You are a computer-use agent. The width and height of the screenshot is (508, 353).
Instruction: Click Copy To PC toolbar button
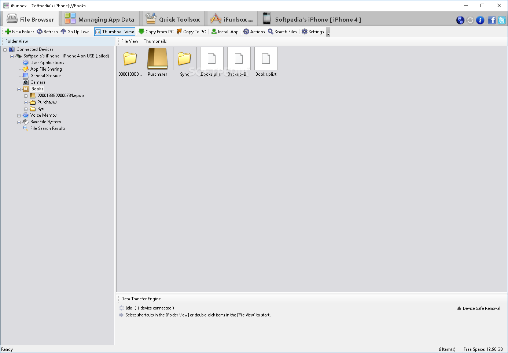(191, 32)
